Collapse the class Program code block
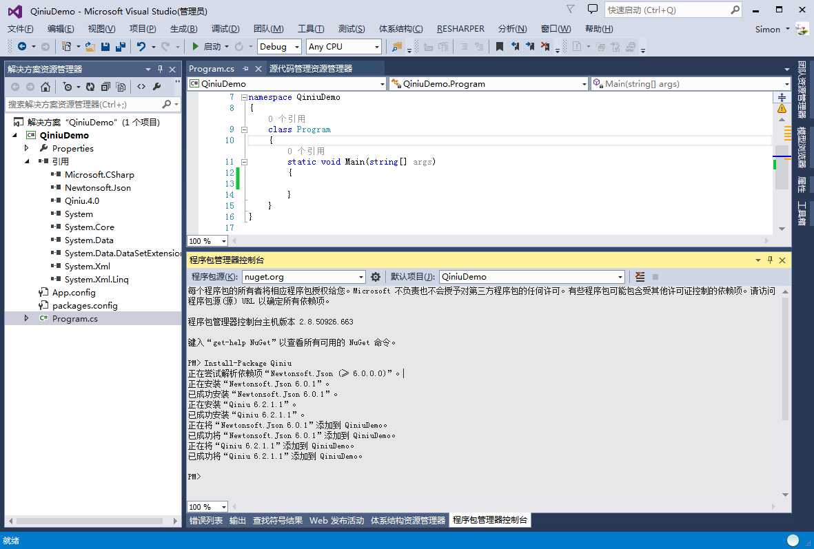This screenshot has width=814, height=549. 244,130
